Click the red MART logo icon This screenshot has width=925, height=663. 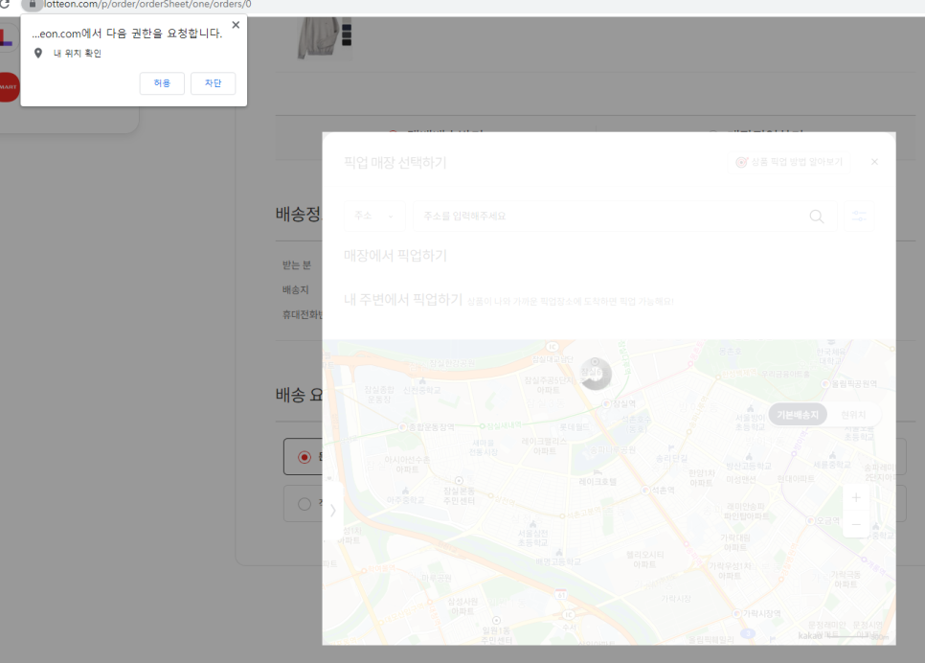click(x=9, y=87)
